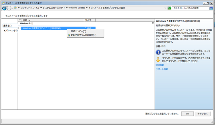Open dropdown arrow before コントロール パネル breadcrumb

(19, 8)
